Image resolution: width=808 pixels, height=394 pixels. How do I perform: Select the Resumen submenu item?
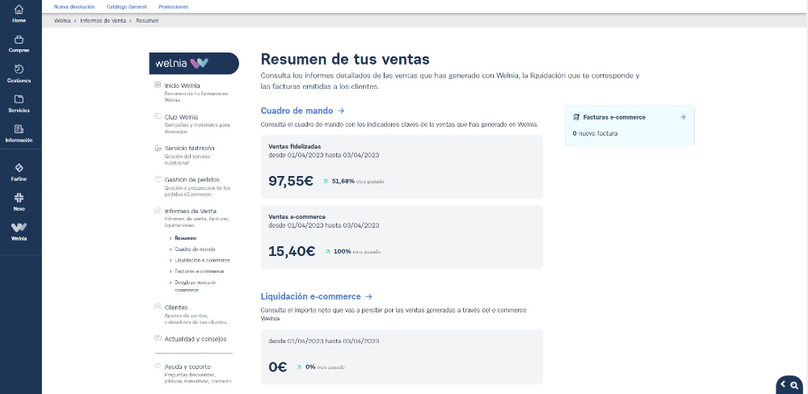click(x=185, y=238)
